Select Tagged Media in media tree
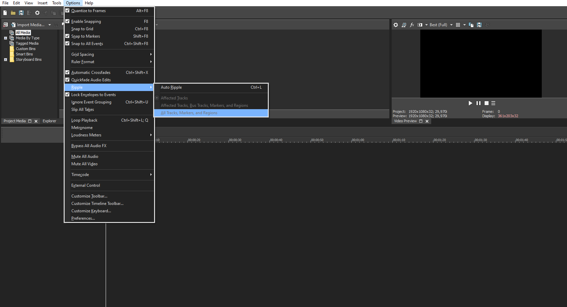This screenshot has width=567, height=307. tap(27, 43)
